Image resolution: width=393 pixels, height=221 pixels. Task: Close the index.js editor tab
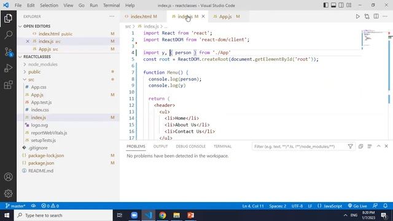[x=203, y=17]
